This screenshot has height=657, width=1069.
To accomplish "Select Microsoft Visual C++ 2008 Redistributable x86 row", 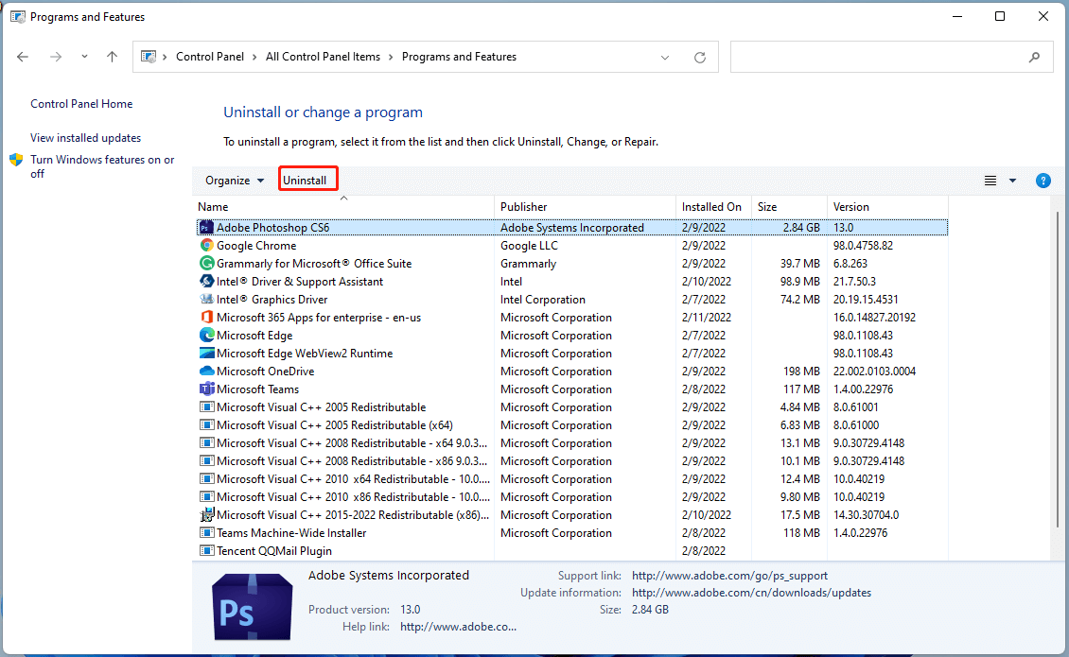I will pos(572,460).
